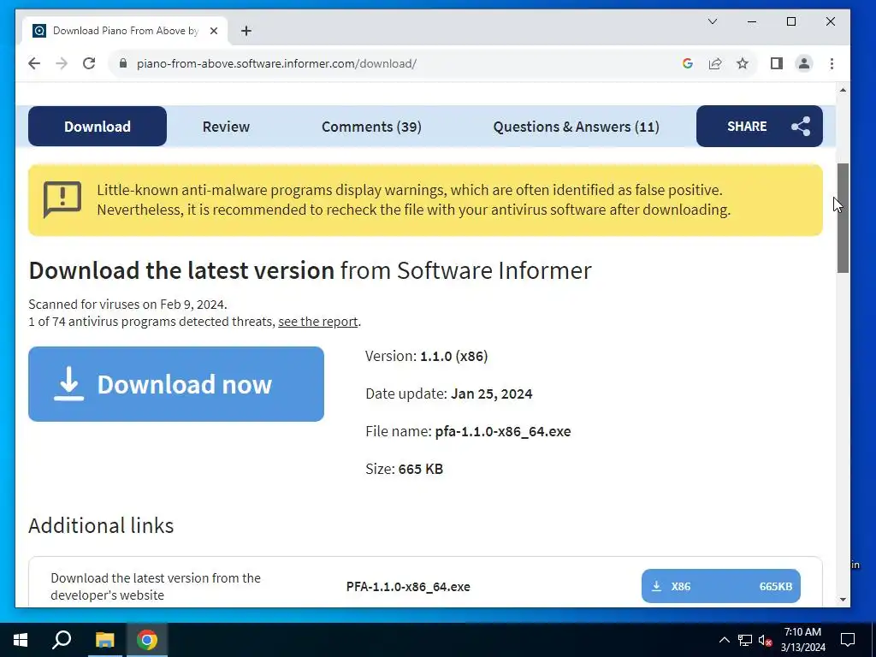Viewport: 876px width, 657px height.
Task: Open the Windows notification center
Action: pyautogui.click(x=848, y=640)
